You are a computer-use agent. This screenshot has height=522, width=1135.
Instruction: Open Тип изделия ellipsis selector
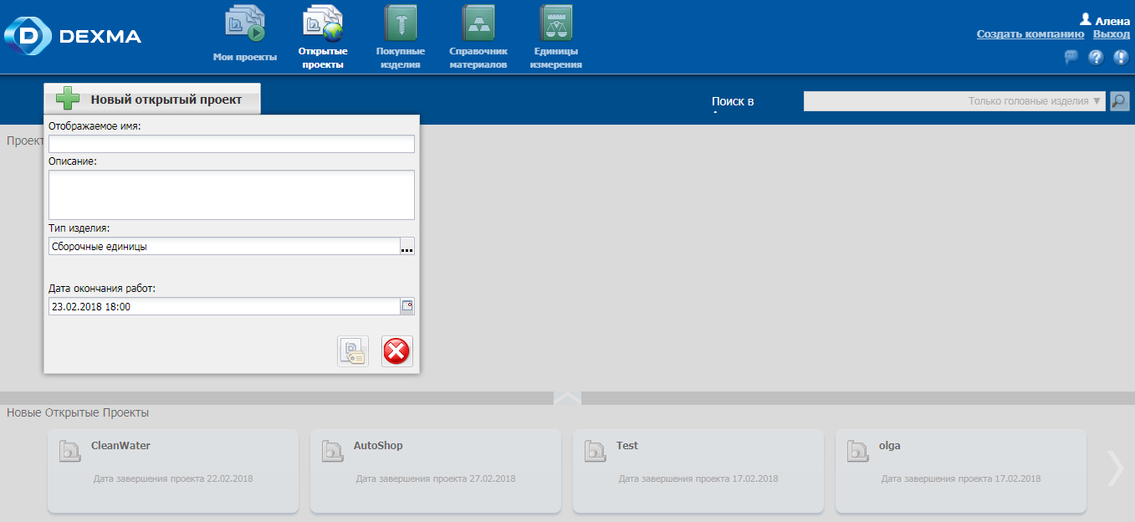407,246
